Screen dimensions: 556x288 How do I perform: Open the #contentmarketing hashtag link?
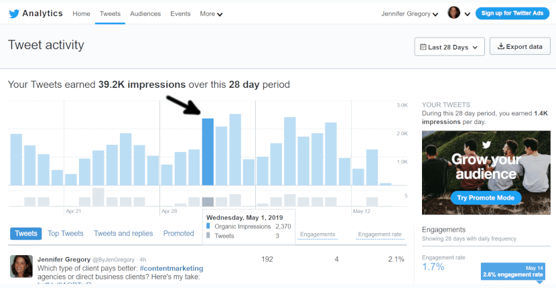pos(171,268)
